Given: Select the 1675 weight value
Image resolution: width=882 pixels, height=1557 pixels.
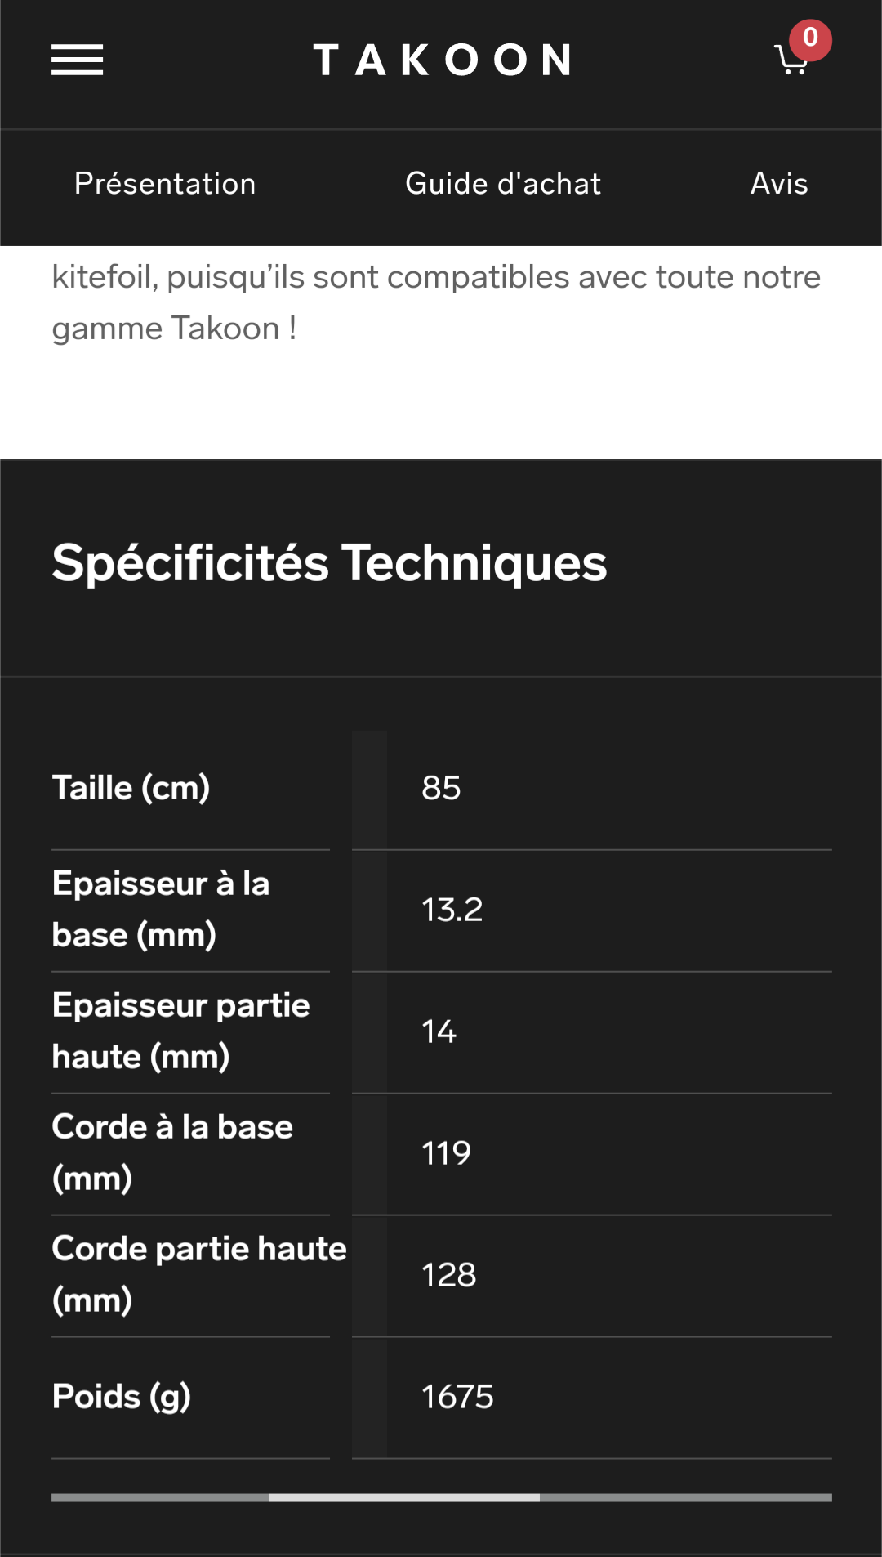Looking at the screenshot, I should pyautogui.click(x=457, y=1397).
